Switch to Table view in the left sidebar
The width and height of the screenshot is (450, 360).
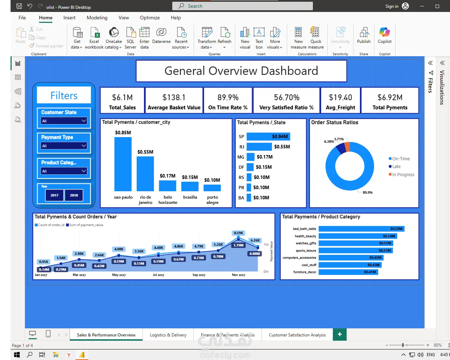coord(18,77)
